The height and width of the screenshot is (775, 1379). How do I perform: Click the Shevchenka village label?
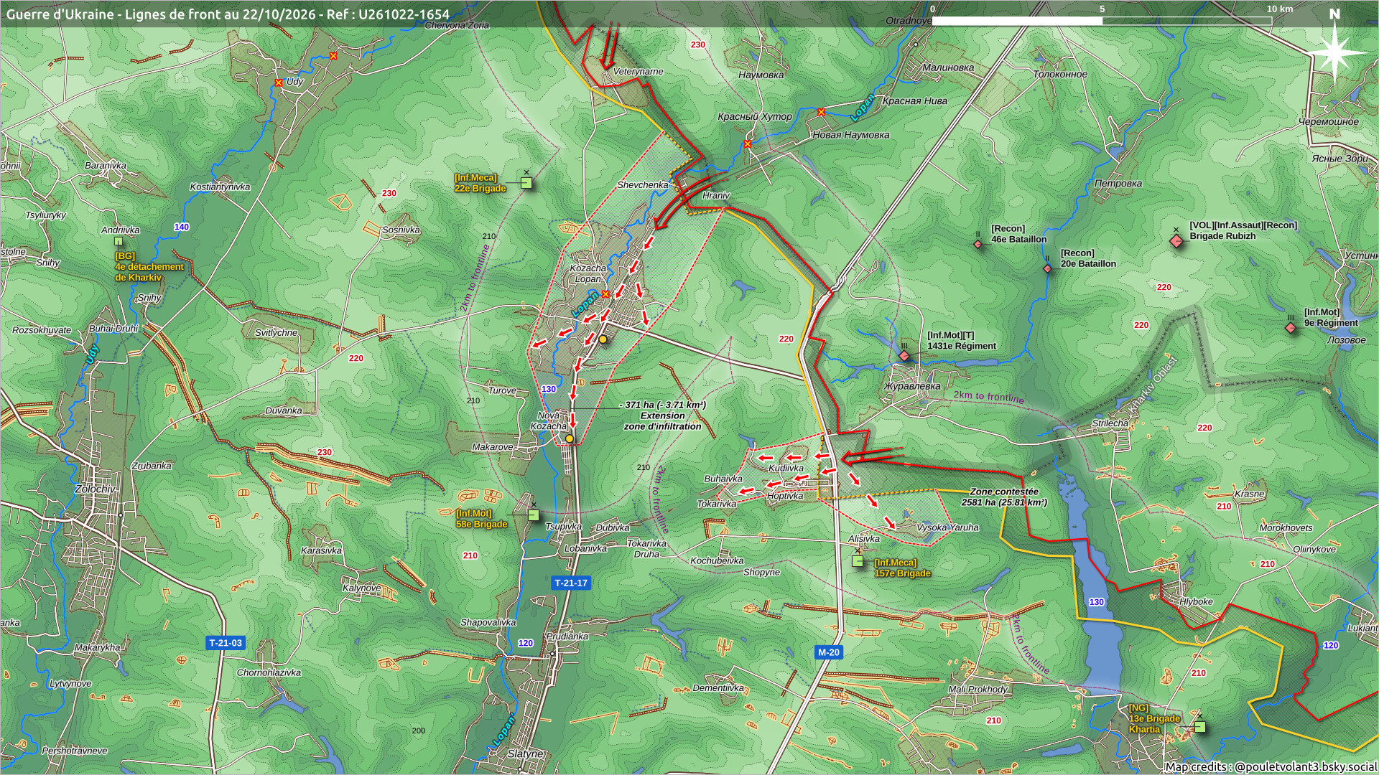pos(643,185)
